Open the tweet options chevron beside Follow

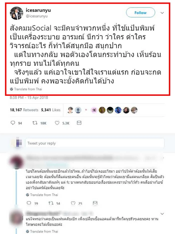[x=162, y=13]
